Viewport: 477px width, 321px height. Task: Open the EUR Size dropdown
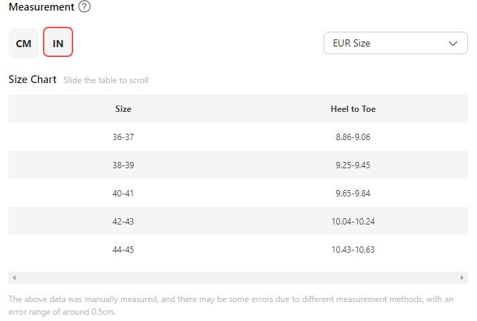click(395, 43)
